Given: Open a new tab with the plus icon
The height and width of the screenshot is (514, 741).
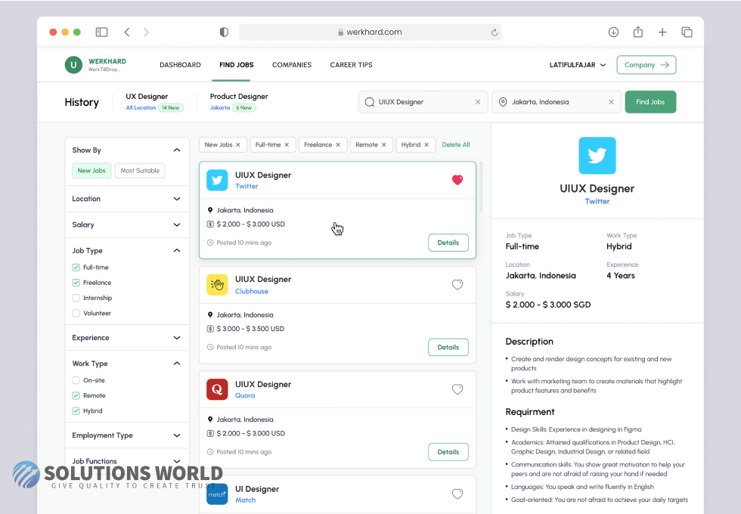Looking at the screenshot, I should click(662, 32).
